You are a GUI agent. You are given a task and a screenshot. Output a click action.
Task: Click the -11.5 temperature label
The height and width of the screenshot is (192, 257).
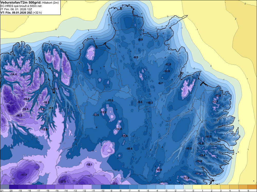pos(96,115)
